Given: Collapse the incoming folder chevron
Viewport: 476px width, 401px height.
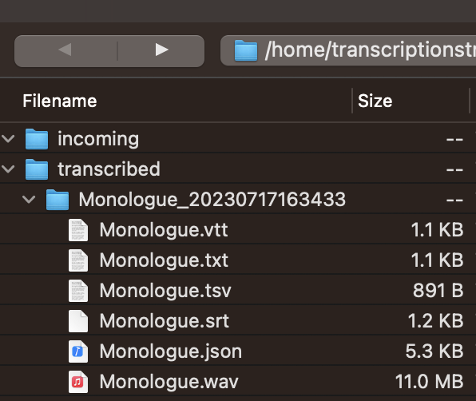Looking at the screenshot, I should tap(8, 139).
